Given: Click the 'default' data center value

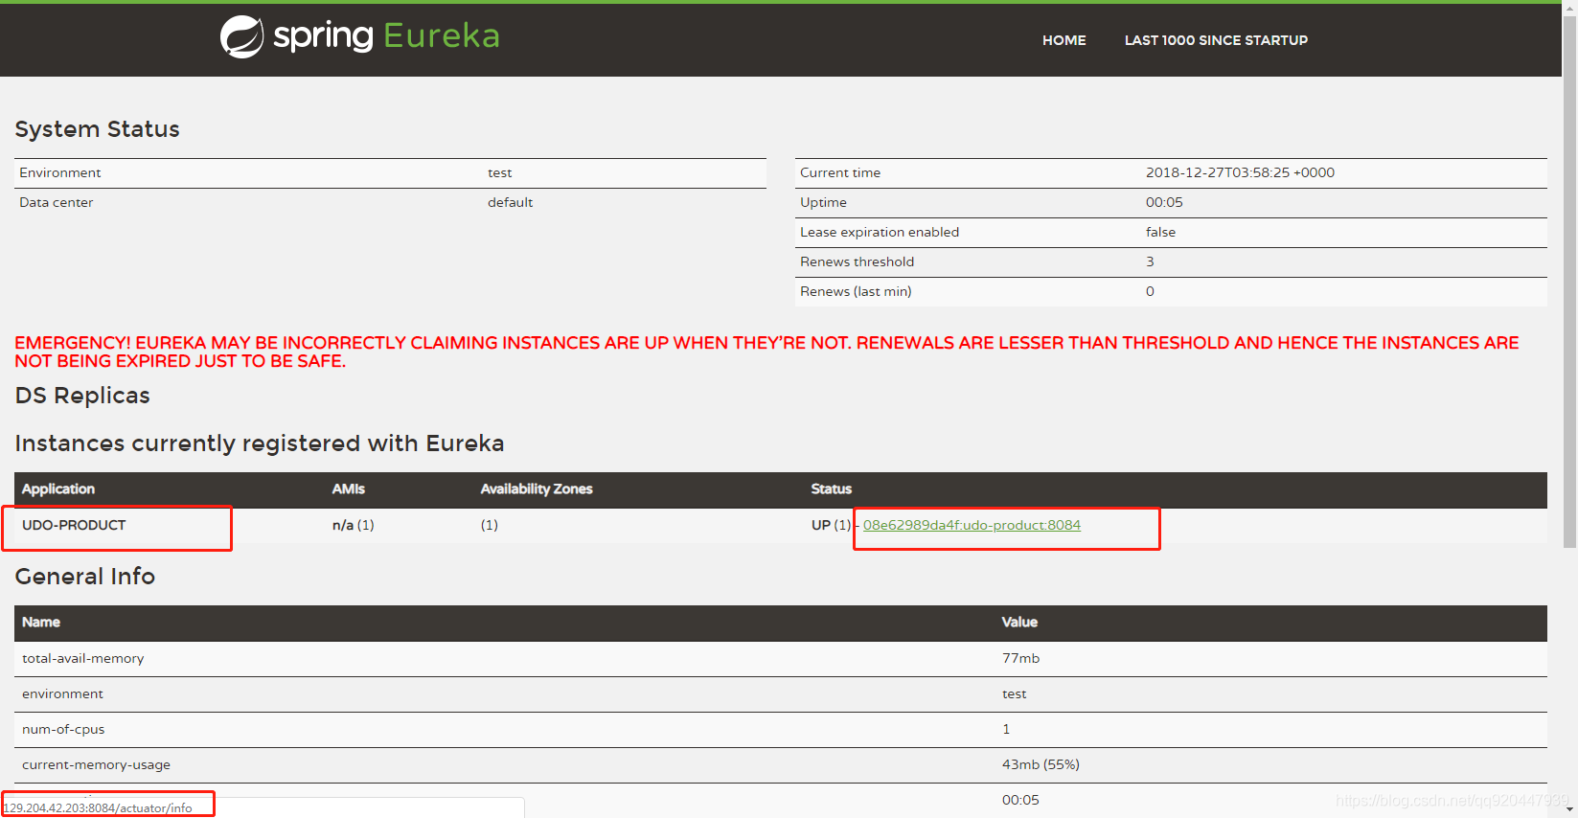Looking at the screenshot, I should click(x=510, y=202).
